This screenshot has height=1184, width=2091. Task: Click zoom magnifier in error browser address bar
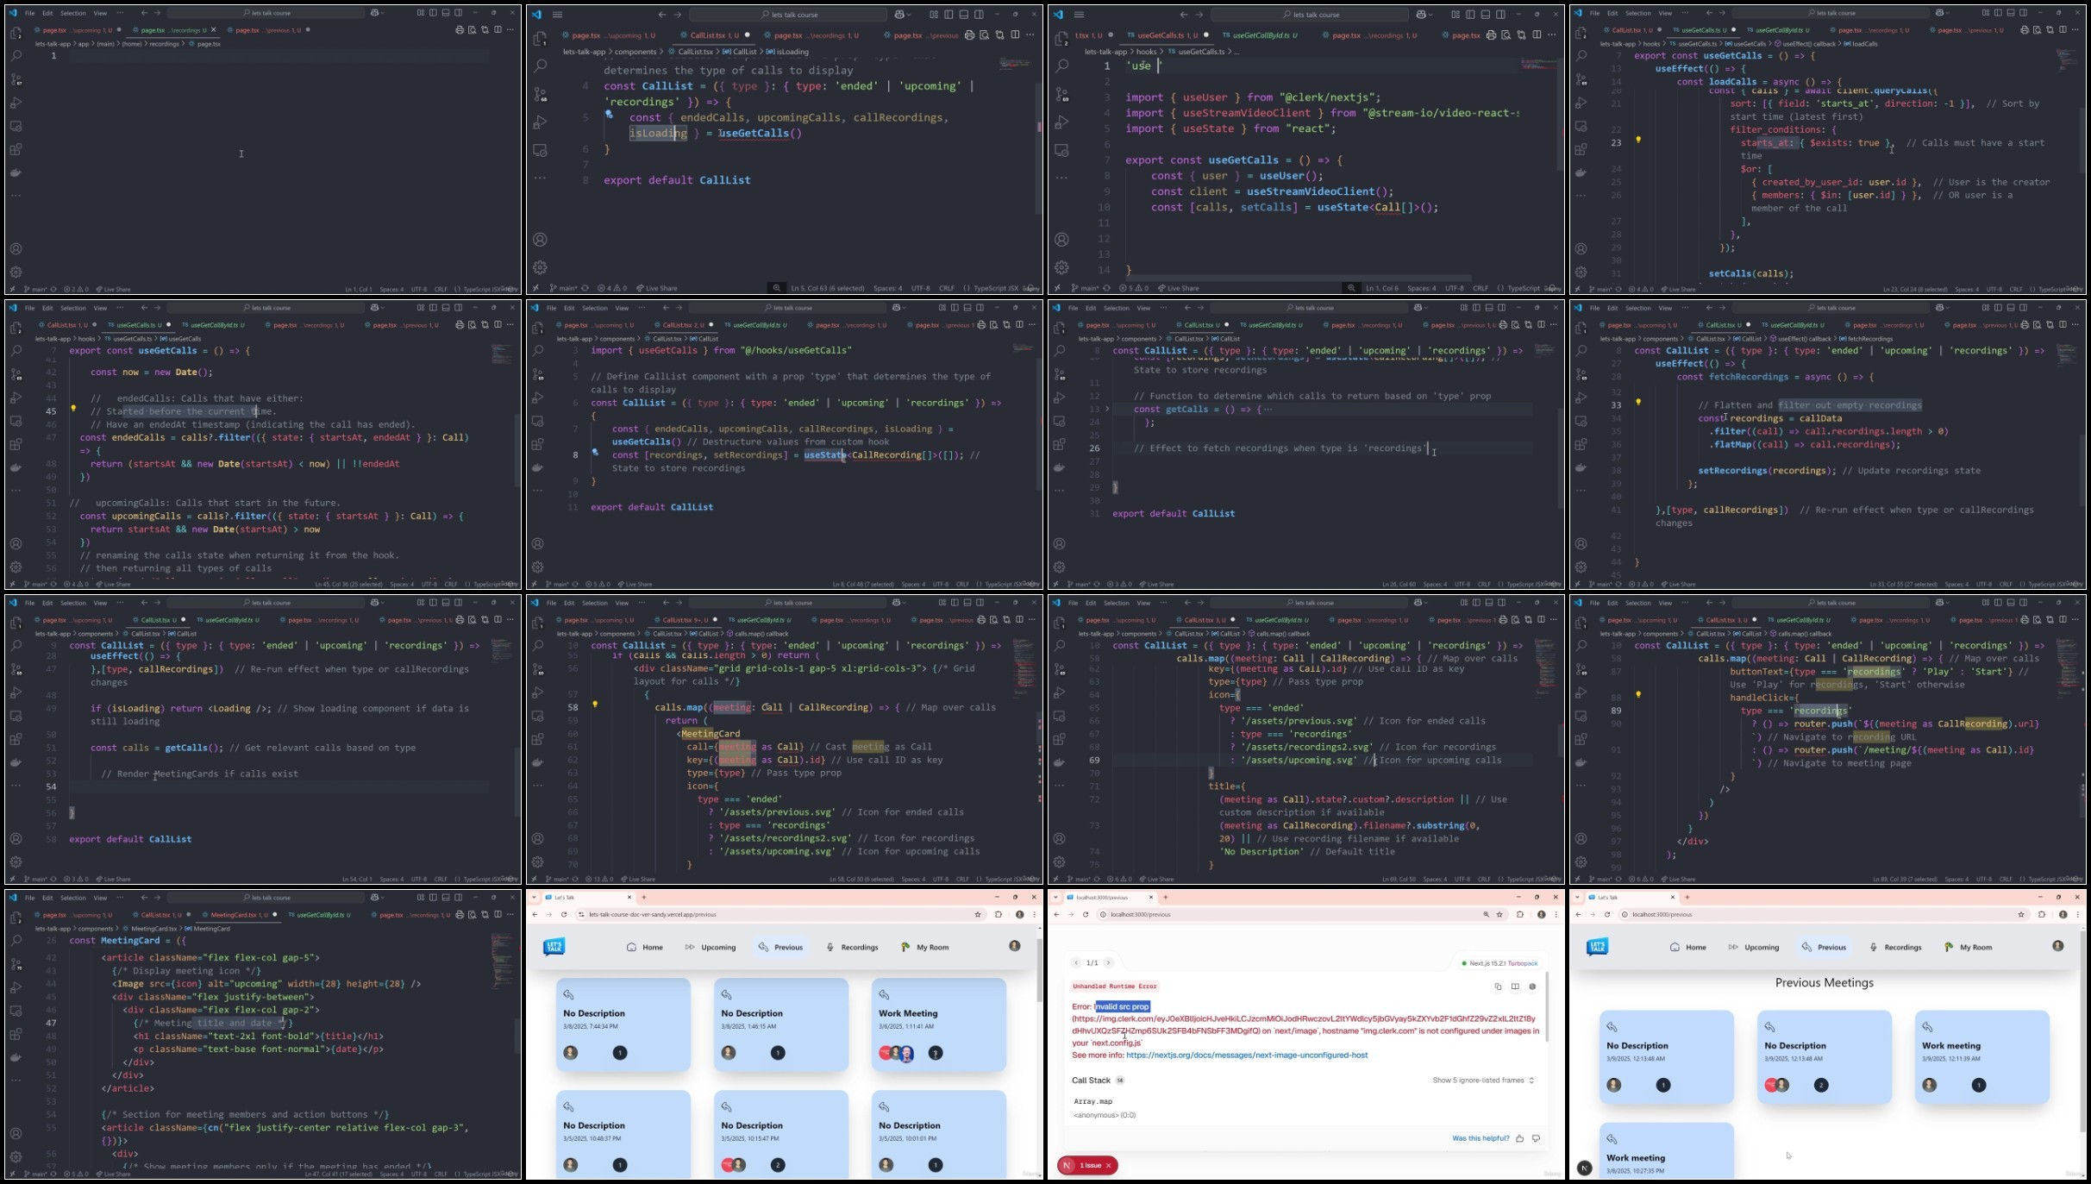pos(1486,915)
